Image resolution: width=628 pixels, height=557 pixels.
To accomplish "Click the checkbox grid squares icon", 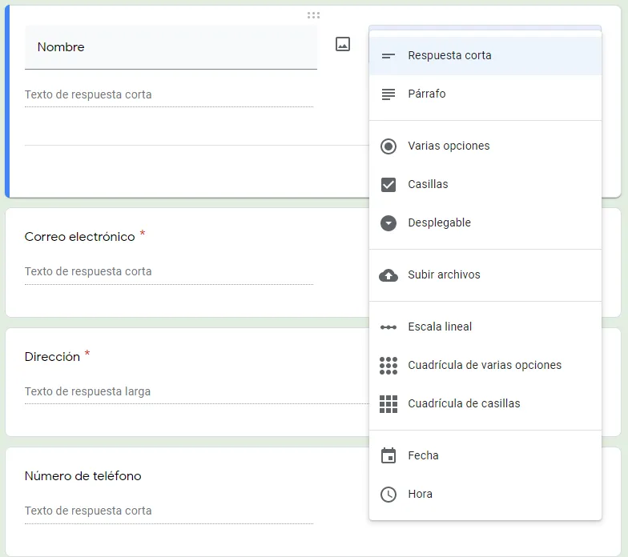I will click(388, 403).
